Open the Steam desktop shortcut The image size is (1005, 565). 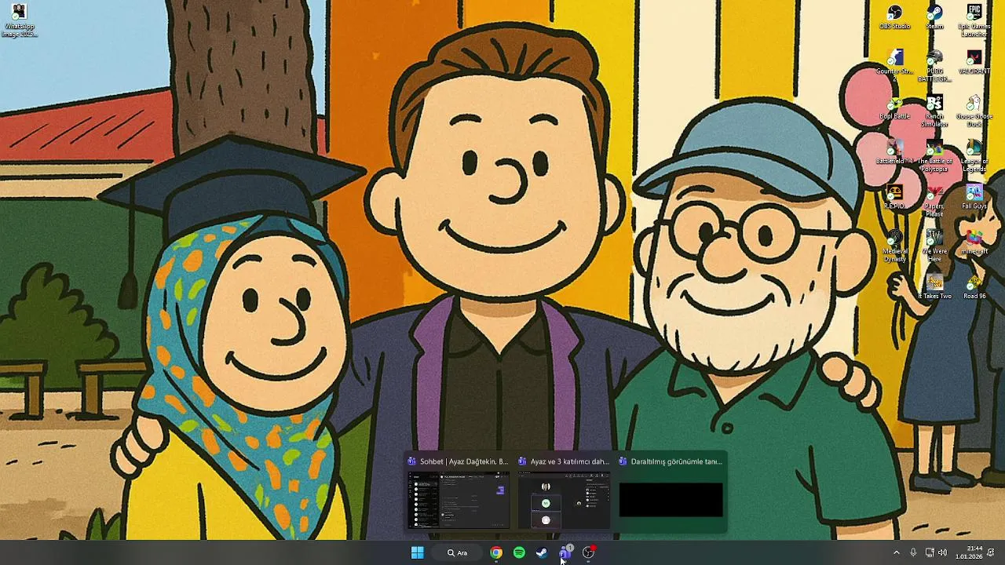pos(934,17)
